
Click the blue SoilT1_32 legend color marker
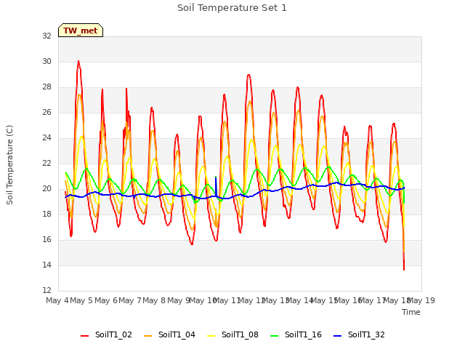pyautogui.click(x=337, y=336)
